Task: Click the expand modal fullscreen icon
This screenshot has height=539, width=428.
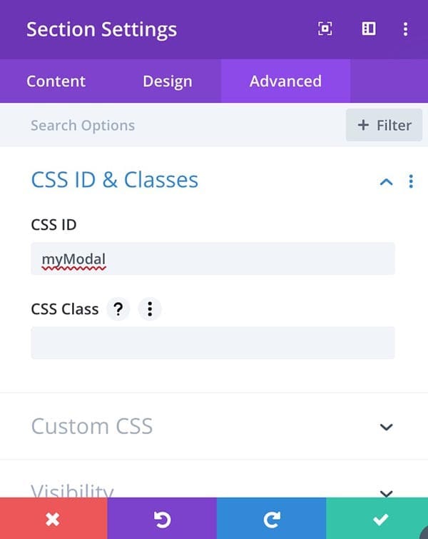Action: point(325,29)
